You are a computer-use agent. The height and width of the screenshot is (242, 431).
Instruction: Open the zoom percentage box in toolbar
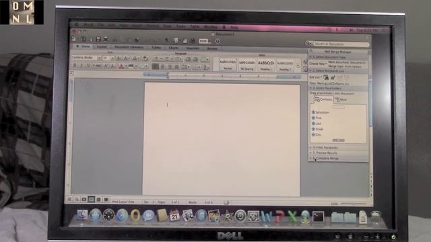point(205,41)
